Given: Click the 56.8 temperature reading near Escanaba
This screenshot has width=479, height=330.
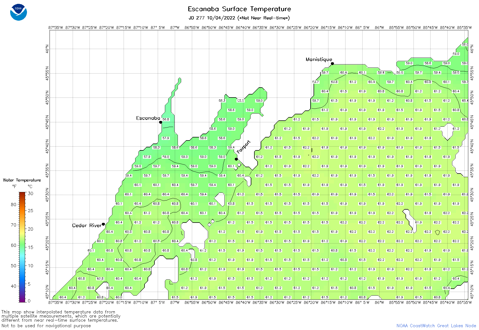Looking at the screenshot, I should click(x=166, y=119).
